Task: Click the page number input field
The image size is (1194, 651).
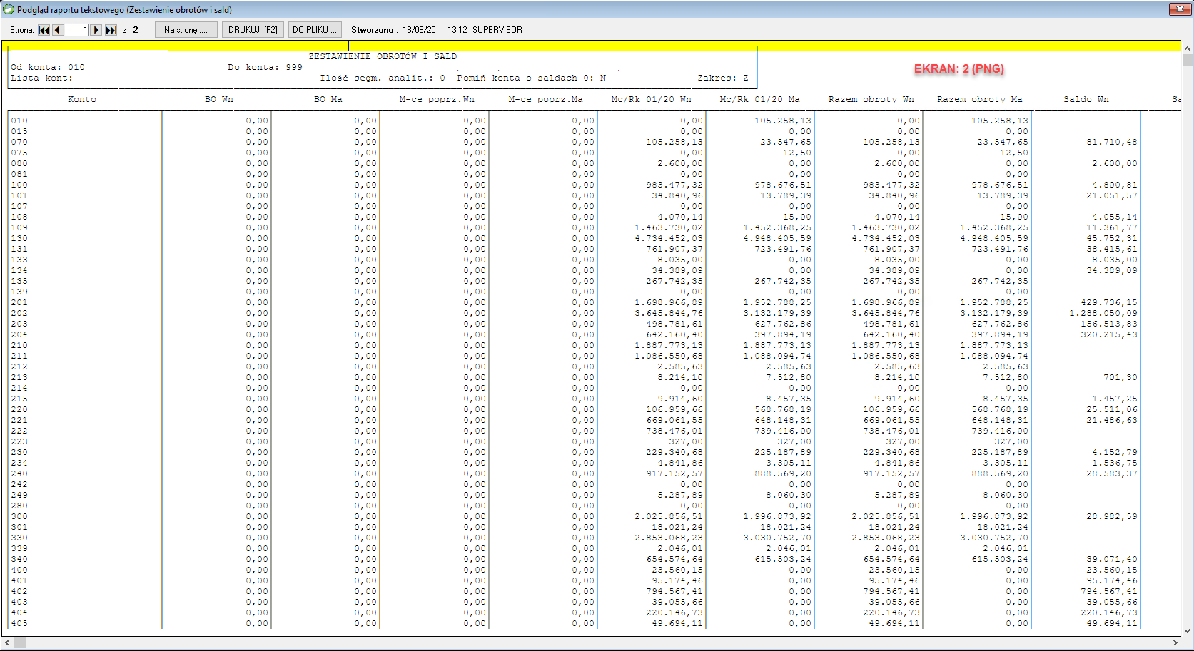Action: (76, 30)
